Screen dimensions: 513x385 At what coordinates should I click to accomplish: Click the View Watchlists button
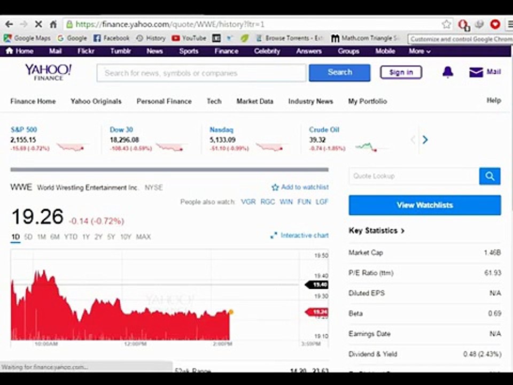pyautogui.click(x=425, y=205)
